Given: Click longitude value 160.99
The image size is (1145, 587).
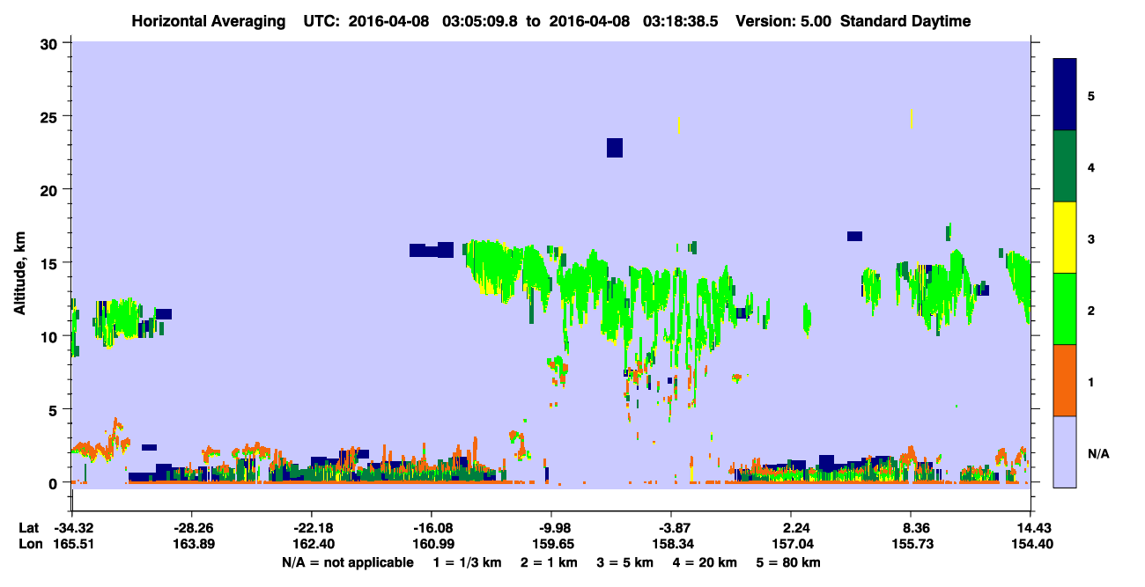Looking at the screenshot, I should (431, 544).
